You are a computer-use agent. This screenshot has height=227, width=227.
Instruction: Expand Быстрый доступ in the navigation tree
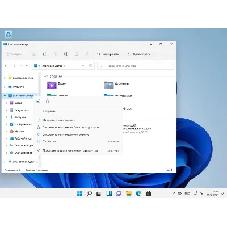pyautogui.click(x=5, y=78)
